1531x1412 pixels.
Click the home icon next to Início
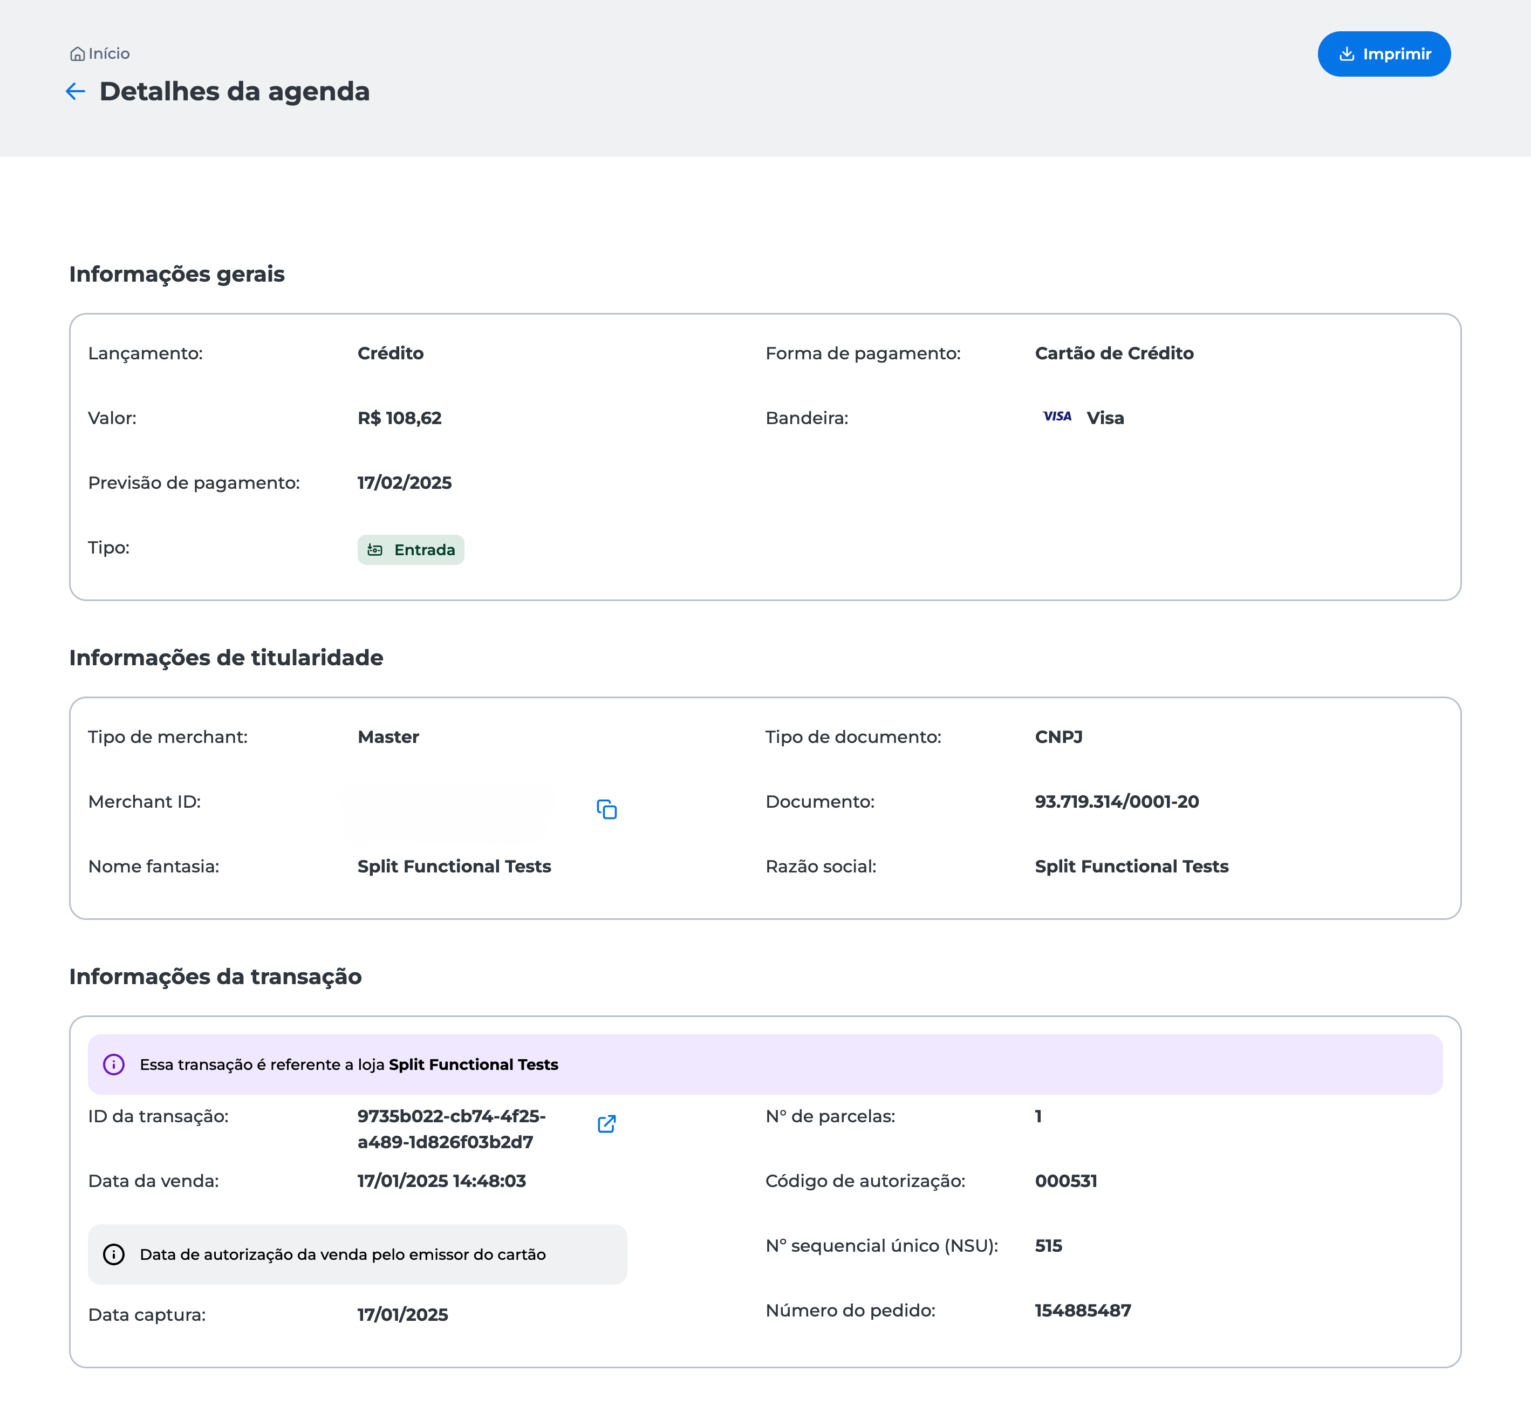click(x=77, y=54)
